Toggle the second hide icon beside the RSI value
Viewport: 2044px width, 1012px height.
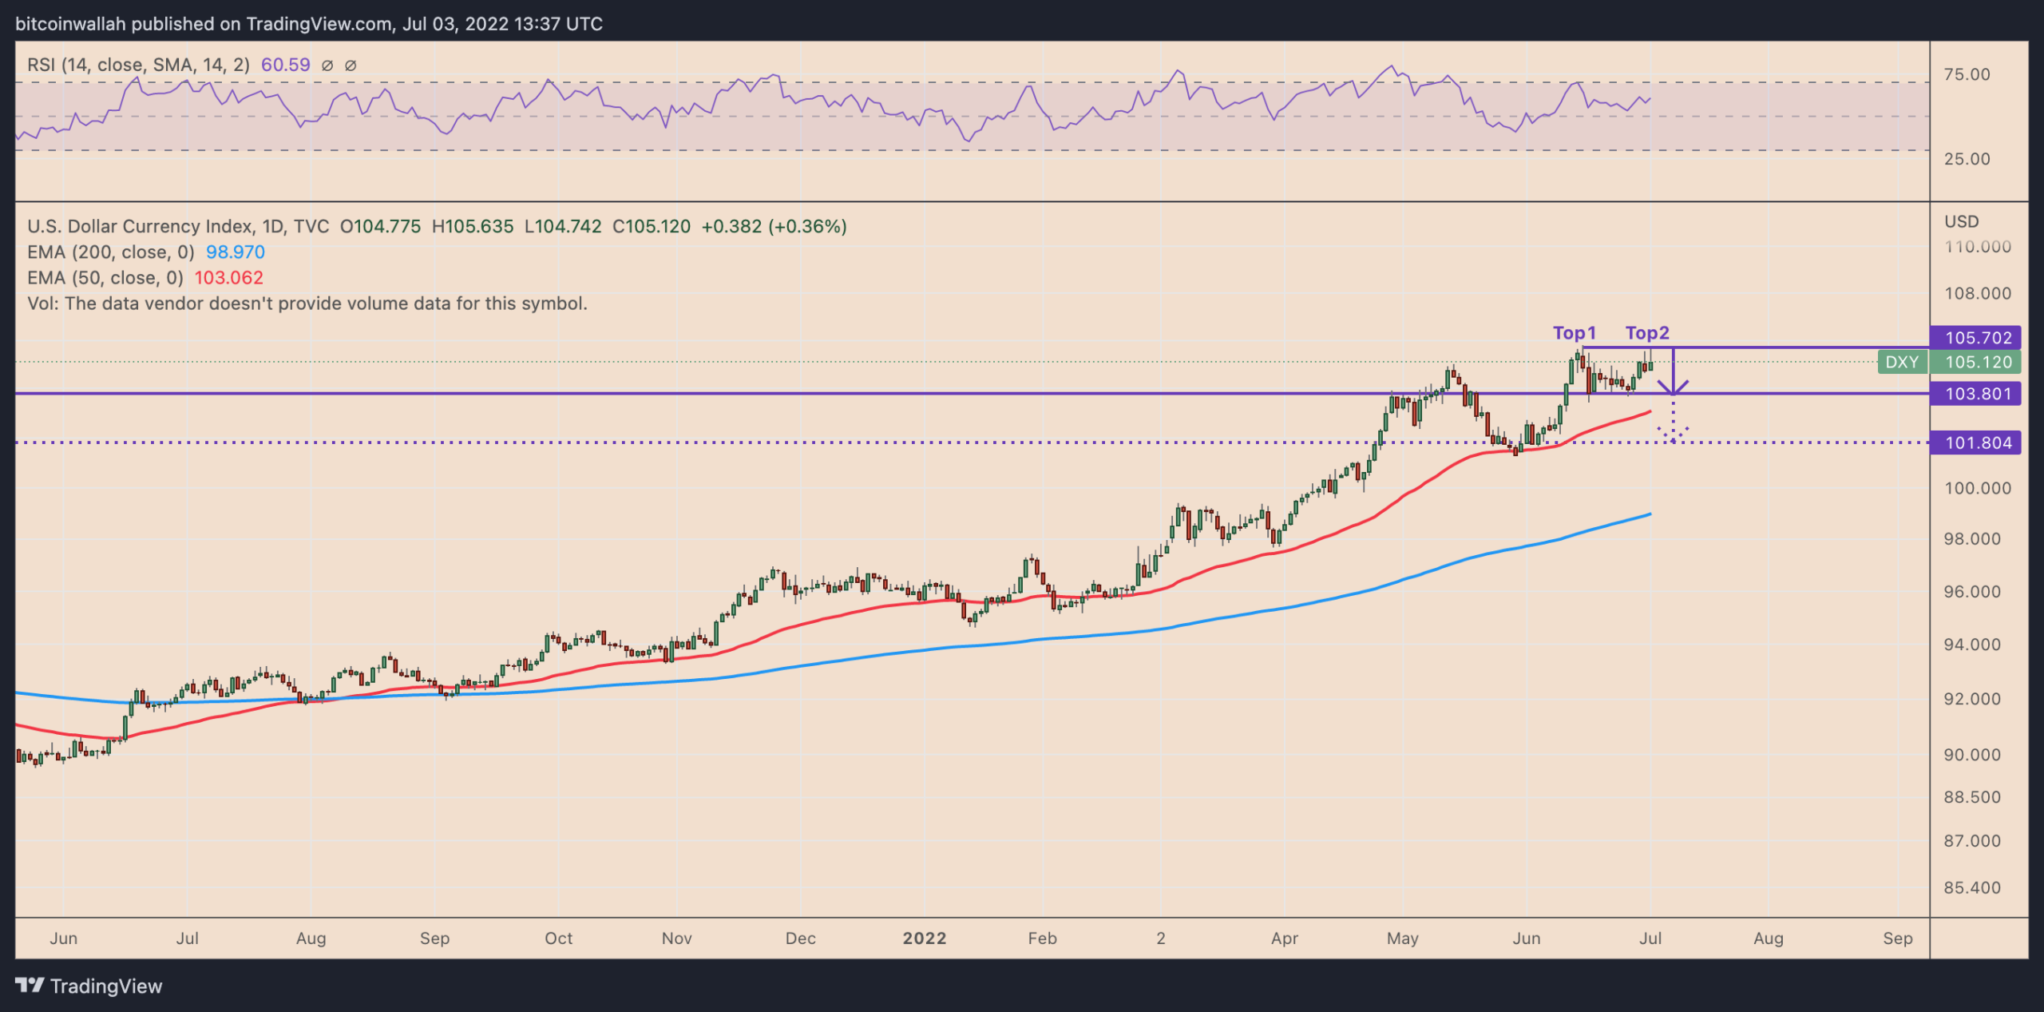pyautogui.click(x=350, y=65)
